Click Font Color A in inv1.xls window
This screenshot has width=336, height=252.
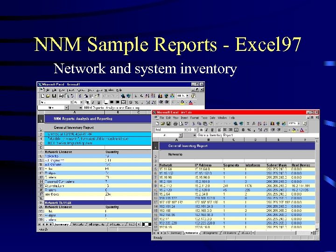click(x=302, y=130)
